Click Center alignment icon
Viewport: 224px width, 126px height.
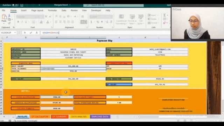61,22
